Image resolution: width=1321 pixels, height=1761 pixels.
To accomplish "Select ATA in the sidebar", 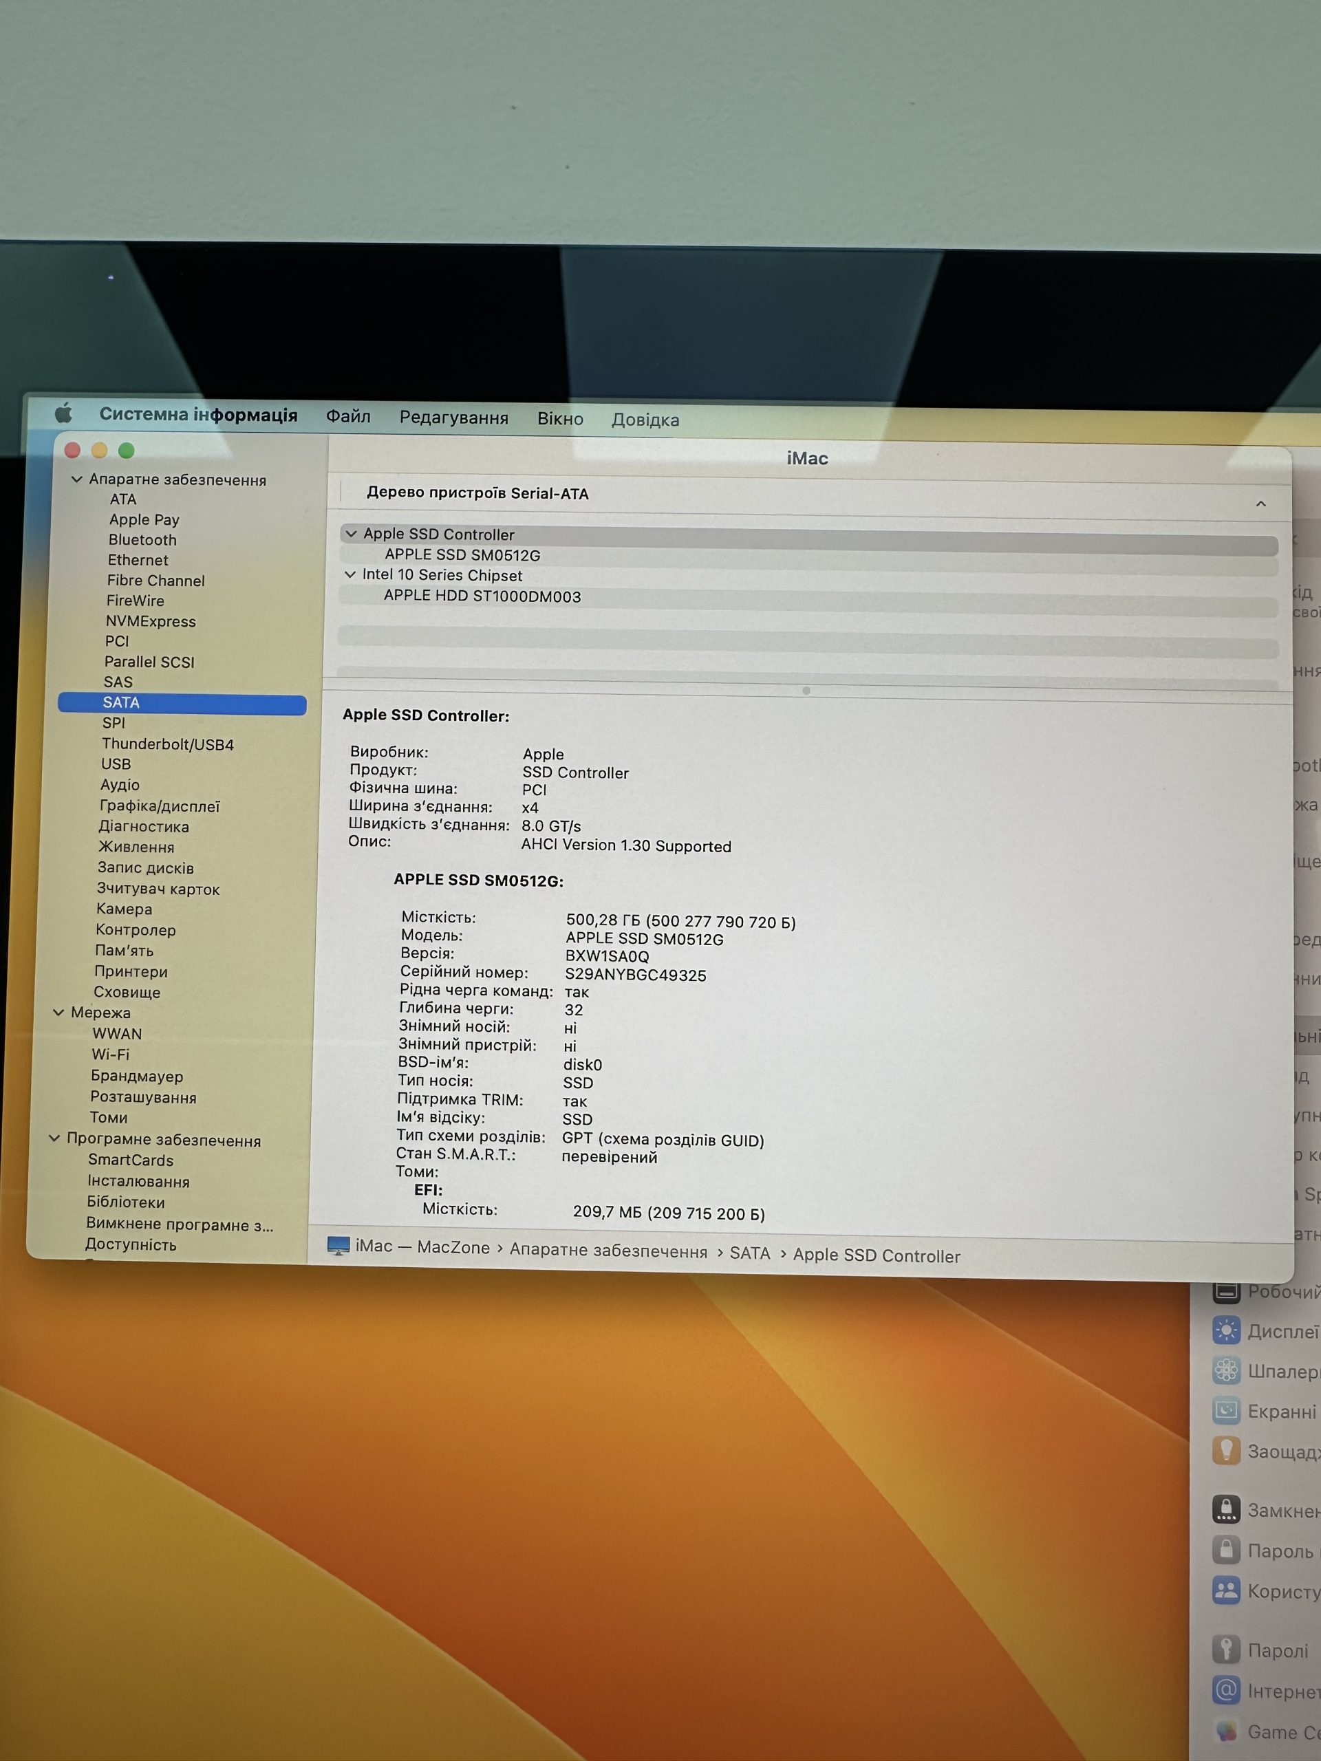I will click(x=122, y=499).
